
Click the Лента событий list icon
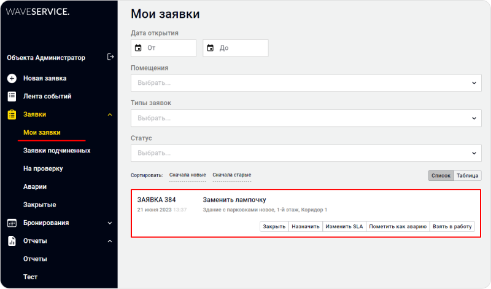[x=11, y=97]
